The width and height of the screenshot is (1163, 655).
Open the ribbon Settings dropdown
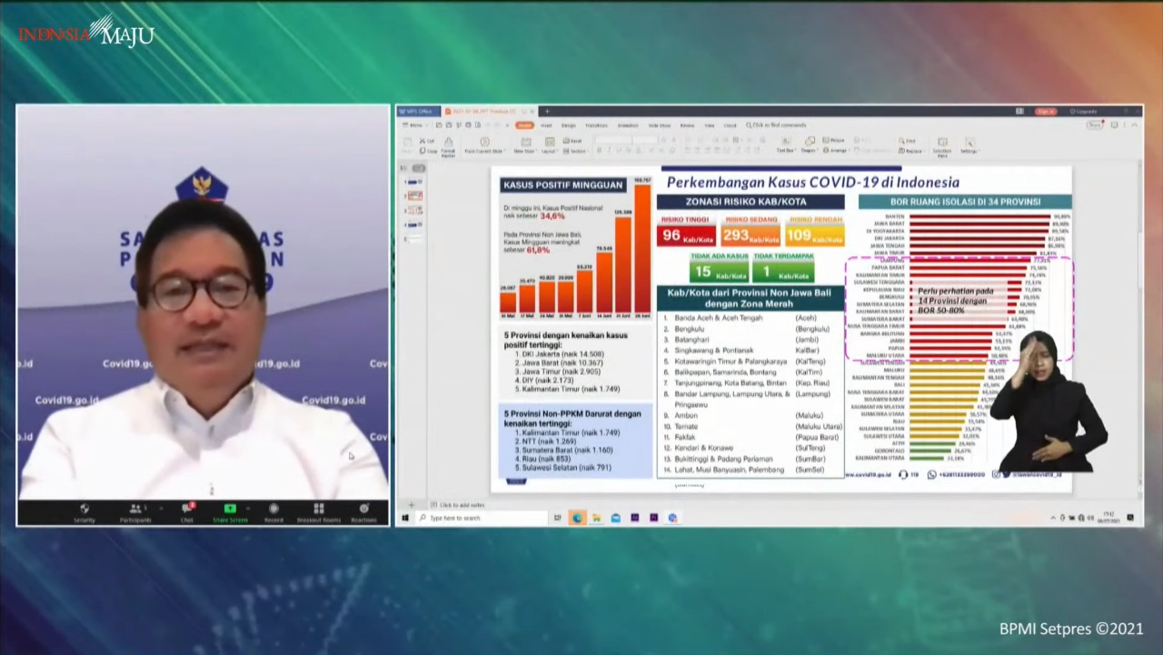[969, 145]
